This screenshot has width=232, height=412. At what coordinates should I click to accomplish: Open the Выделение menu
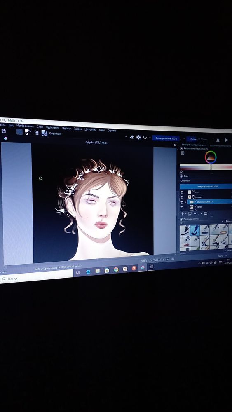click(x=53, y=127)
